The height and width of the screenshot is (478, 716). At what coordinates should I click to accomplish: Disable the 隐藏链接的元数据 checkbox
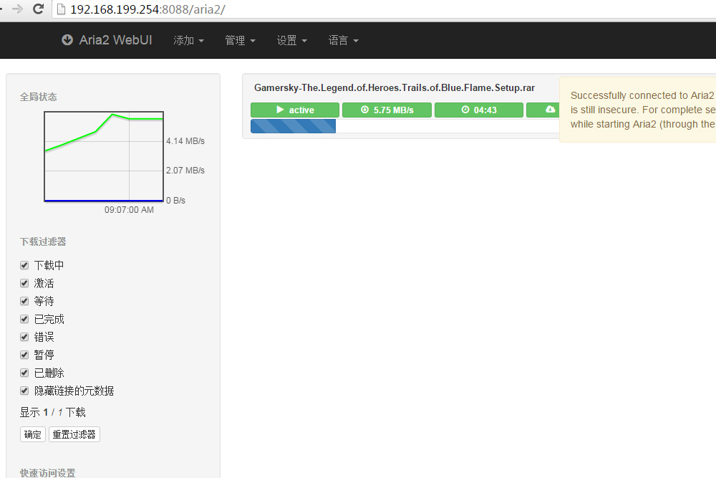[24, 391]
